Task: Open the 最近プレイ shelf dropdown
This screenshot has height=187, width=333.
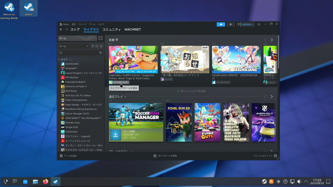Action: tap(126, 97)
